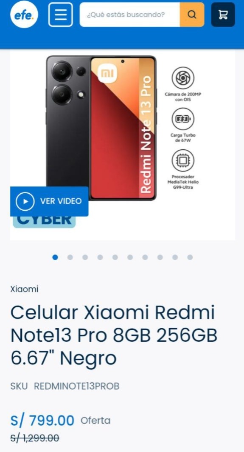The image size is (244, 452).
Task: Go to the last carousel dot
Action: 190,257
